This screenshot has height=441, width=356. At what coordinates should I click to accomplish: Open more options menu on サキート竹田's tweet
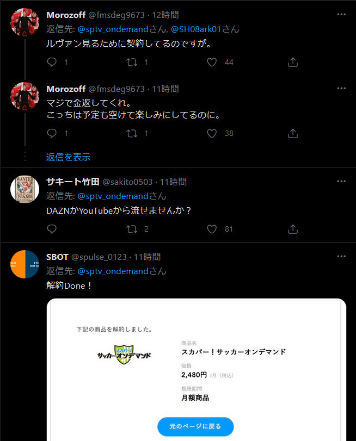pyautogui.click(x=341, y=181)
